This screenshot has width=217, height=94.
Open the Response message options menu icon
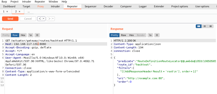click(x=157, y=35)
